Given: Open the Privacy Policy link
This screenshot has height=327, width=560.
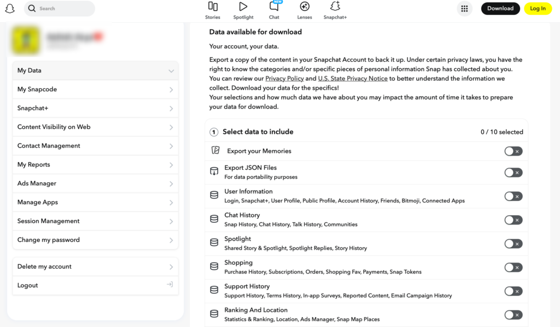Looking at the screenshot, I should point(284,79).
